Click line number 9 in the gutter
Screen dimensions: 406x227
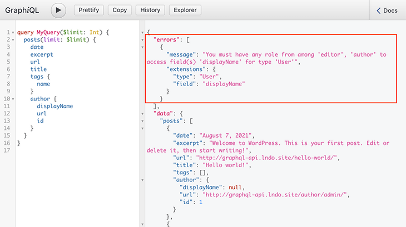pos(8,92)
